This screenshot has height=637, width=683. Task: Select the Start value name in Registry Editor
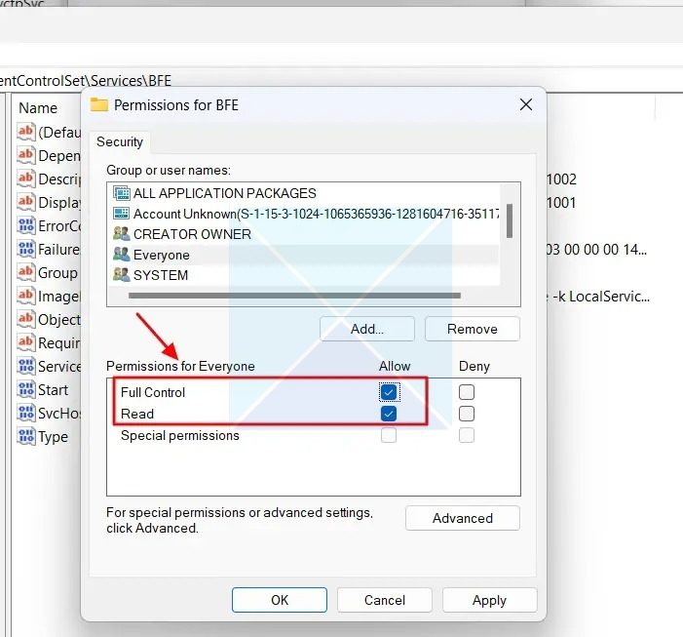(54, 390)
